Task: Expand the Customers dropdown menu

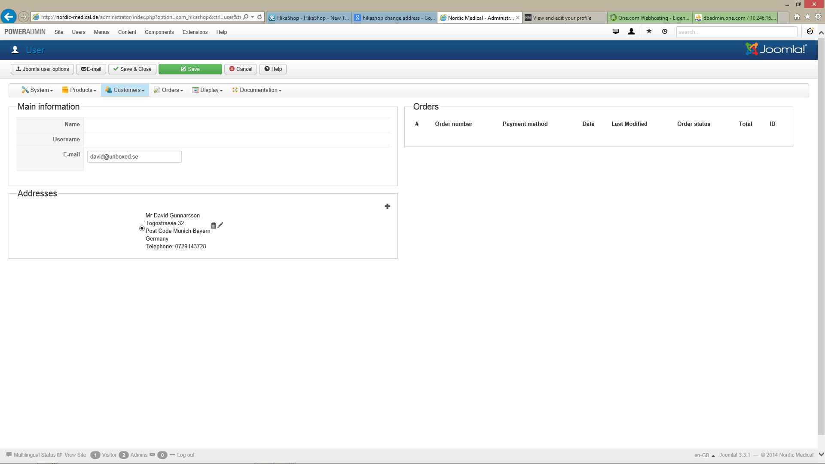Action: point(125,90)
